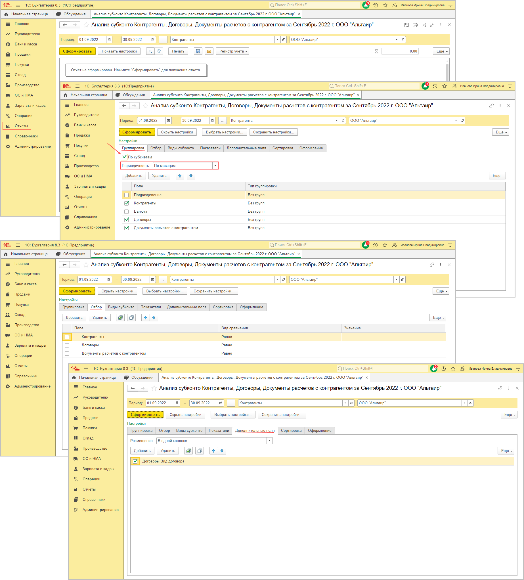
Task: Move field down in Дополнительные поля window
Action: (222, 451)
